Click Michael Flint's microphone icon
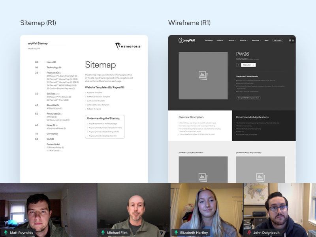 [x=103, y=233]
